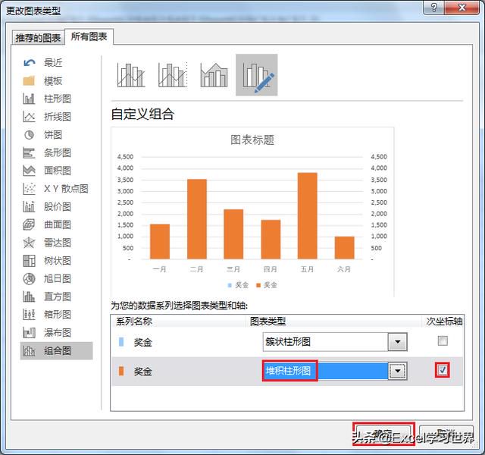Screen dimensions: 485x455
Task: Pick the Bar chart (条形图) icon
Action: (29, 153)
